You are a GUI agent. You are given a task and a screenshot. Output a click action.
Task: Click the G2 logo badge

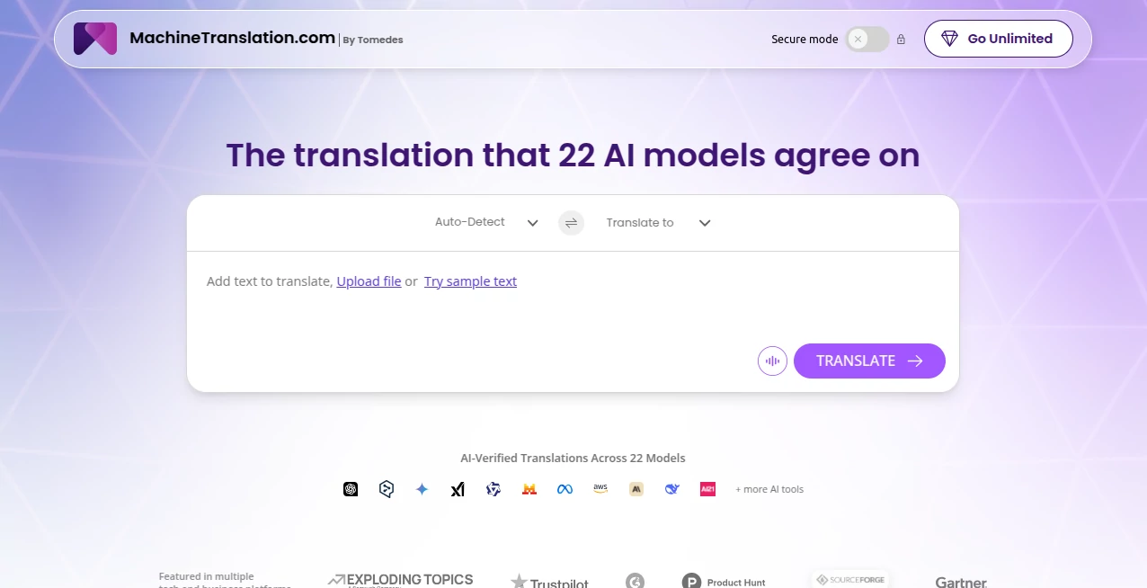point(635,581)
